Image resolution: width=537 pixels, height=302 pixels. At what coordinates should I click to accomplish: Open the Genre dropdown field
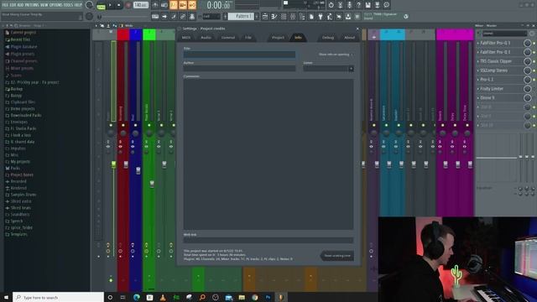(x=326, y=69)
